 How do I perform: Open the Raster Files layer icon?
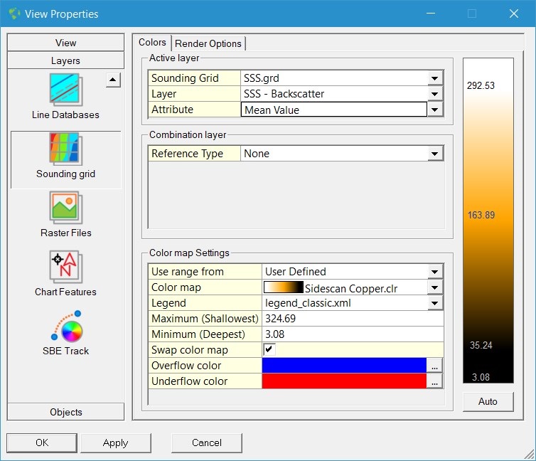65,208
